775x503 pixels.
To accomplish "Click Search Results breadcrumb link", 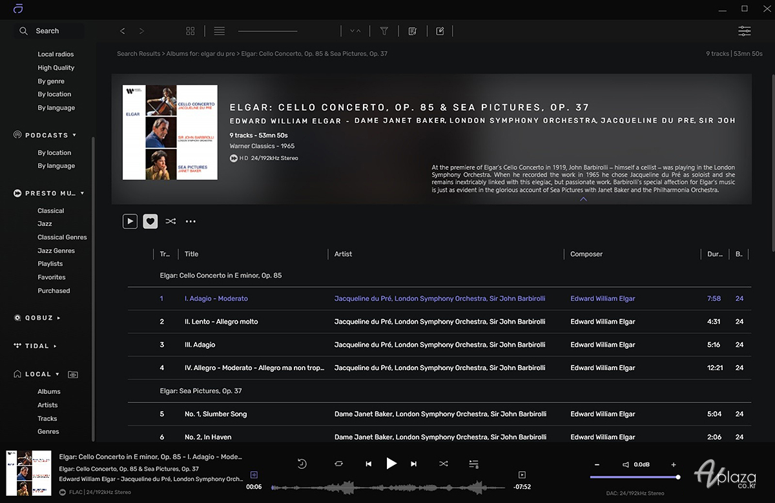I will pos(138,54).
